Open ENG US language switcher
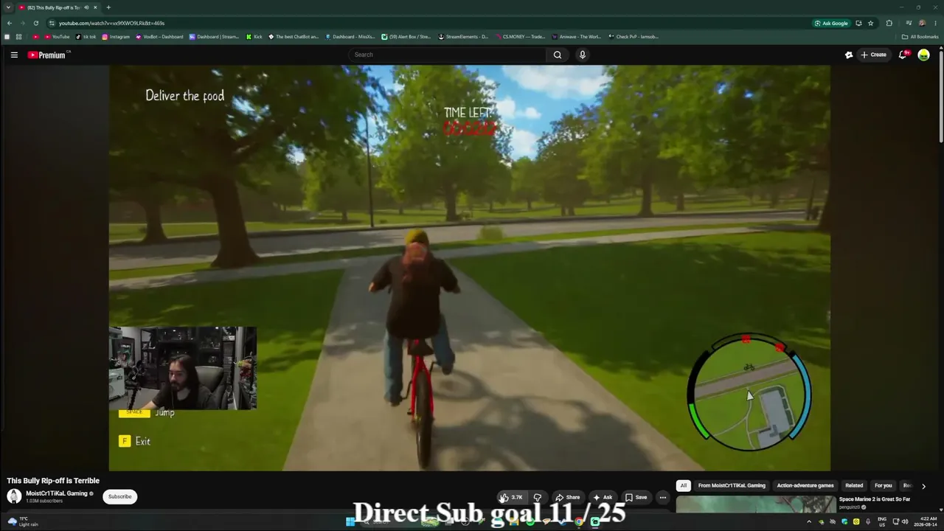The height and width of the screenshot is (531, 944). (x=882, y=521)
